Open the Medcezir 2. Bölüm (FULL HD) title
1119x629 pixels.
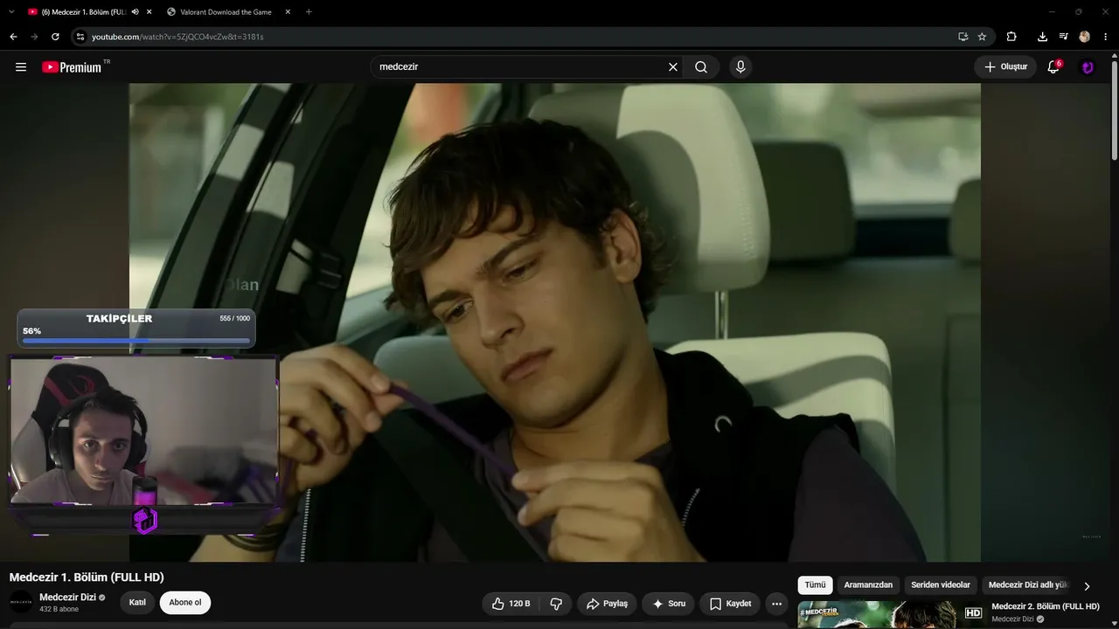pyautogui.click(x=1046, y=606)
